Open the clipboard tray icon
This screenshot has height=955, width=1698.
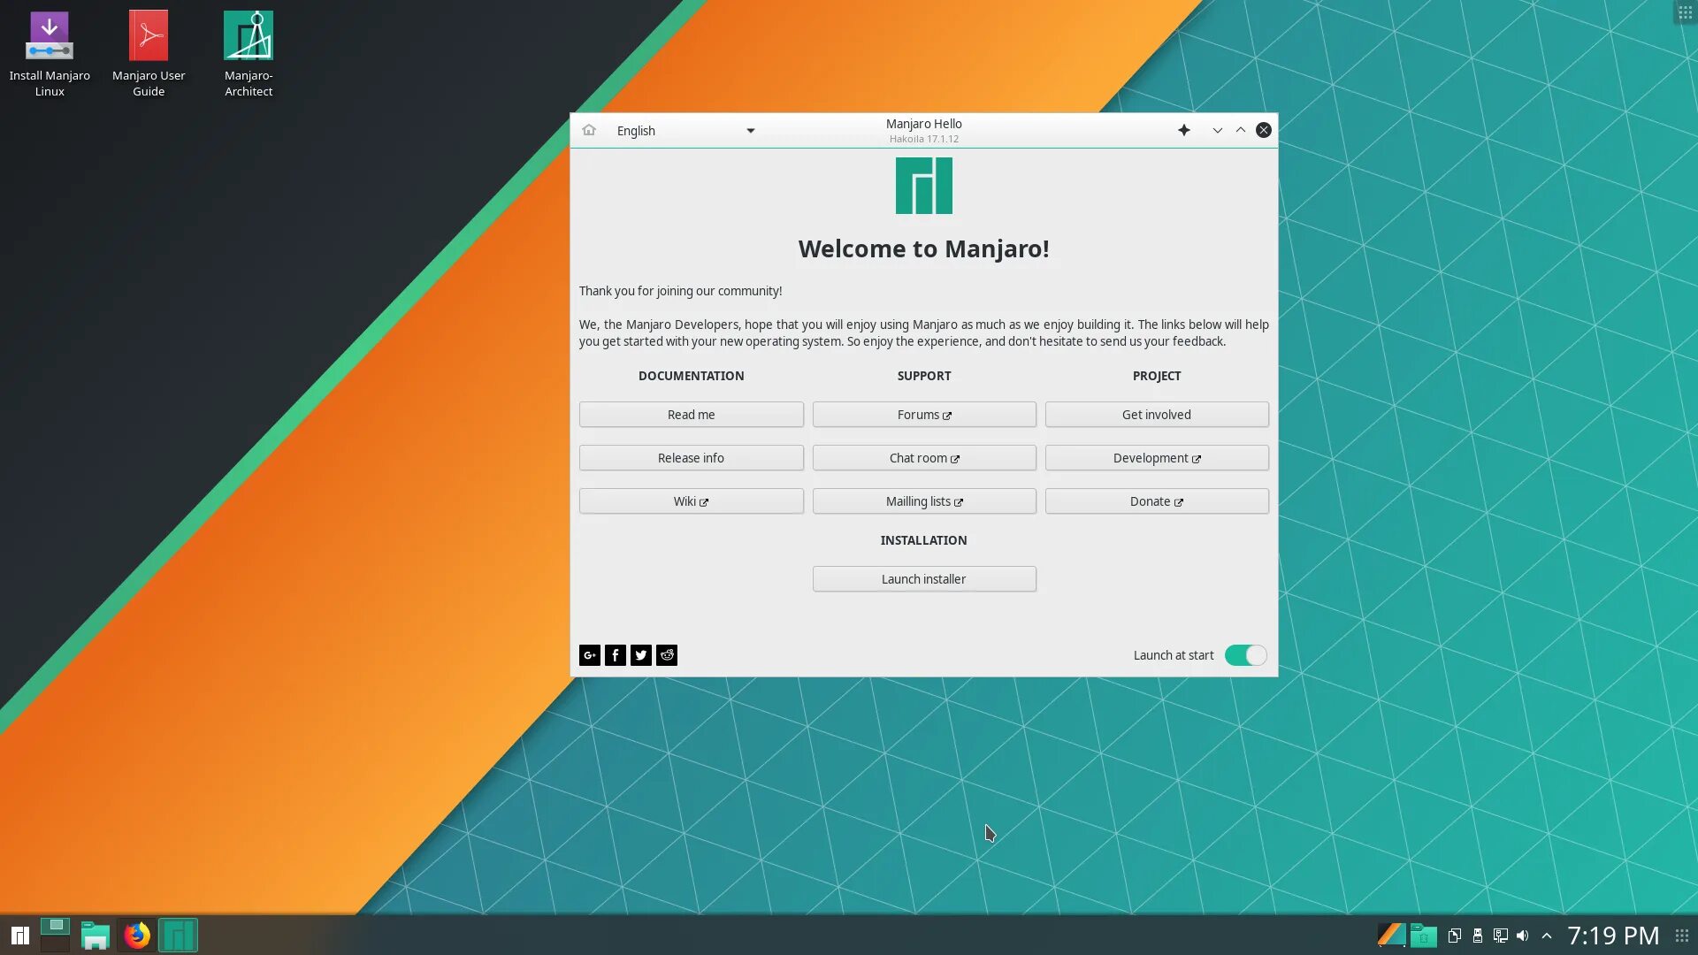click(1455, 936)
